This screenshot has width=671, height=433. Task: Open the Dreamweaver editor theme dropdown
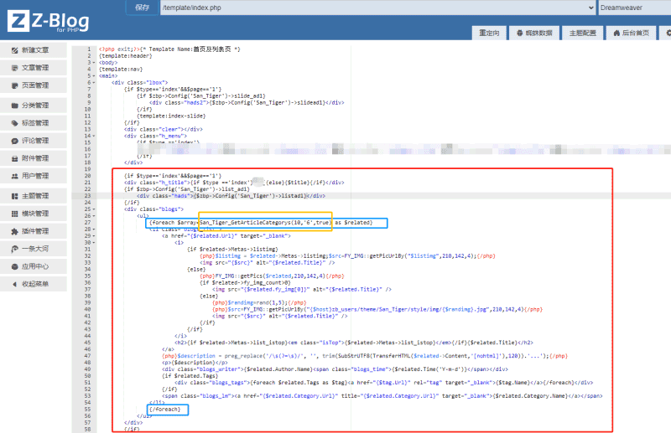[x=633, y=8]
